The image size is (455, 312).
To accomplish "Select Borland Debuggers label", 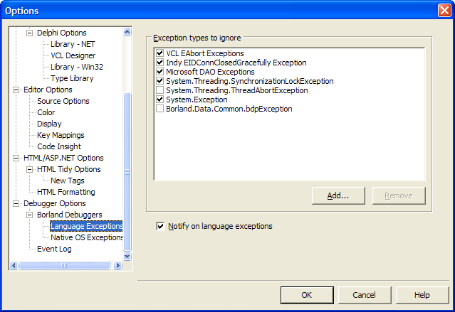I will pos(70,215).
